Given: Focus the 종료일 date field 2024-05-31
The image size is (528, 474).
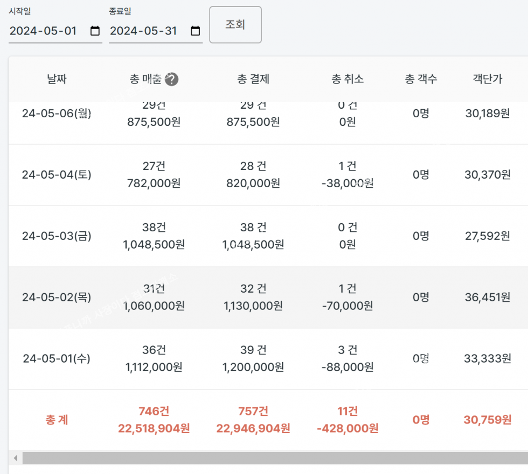Looking at the screenshot, I should pyautogui.click(x=147, y=31).
